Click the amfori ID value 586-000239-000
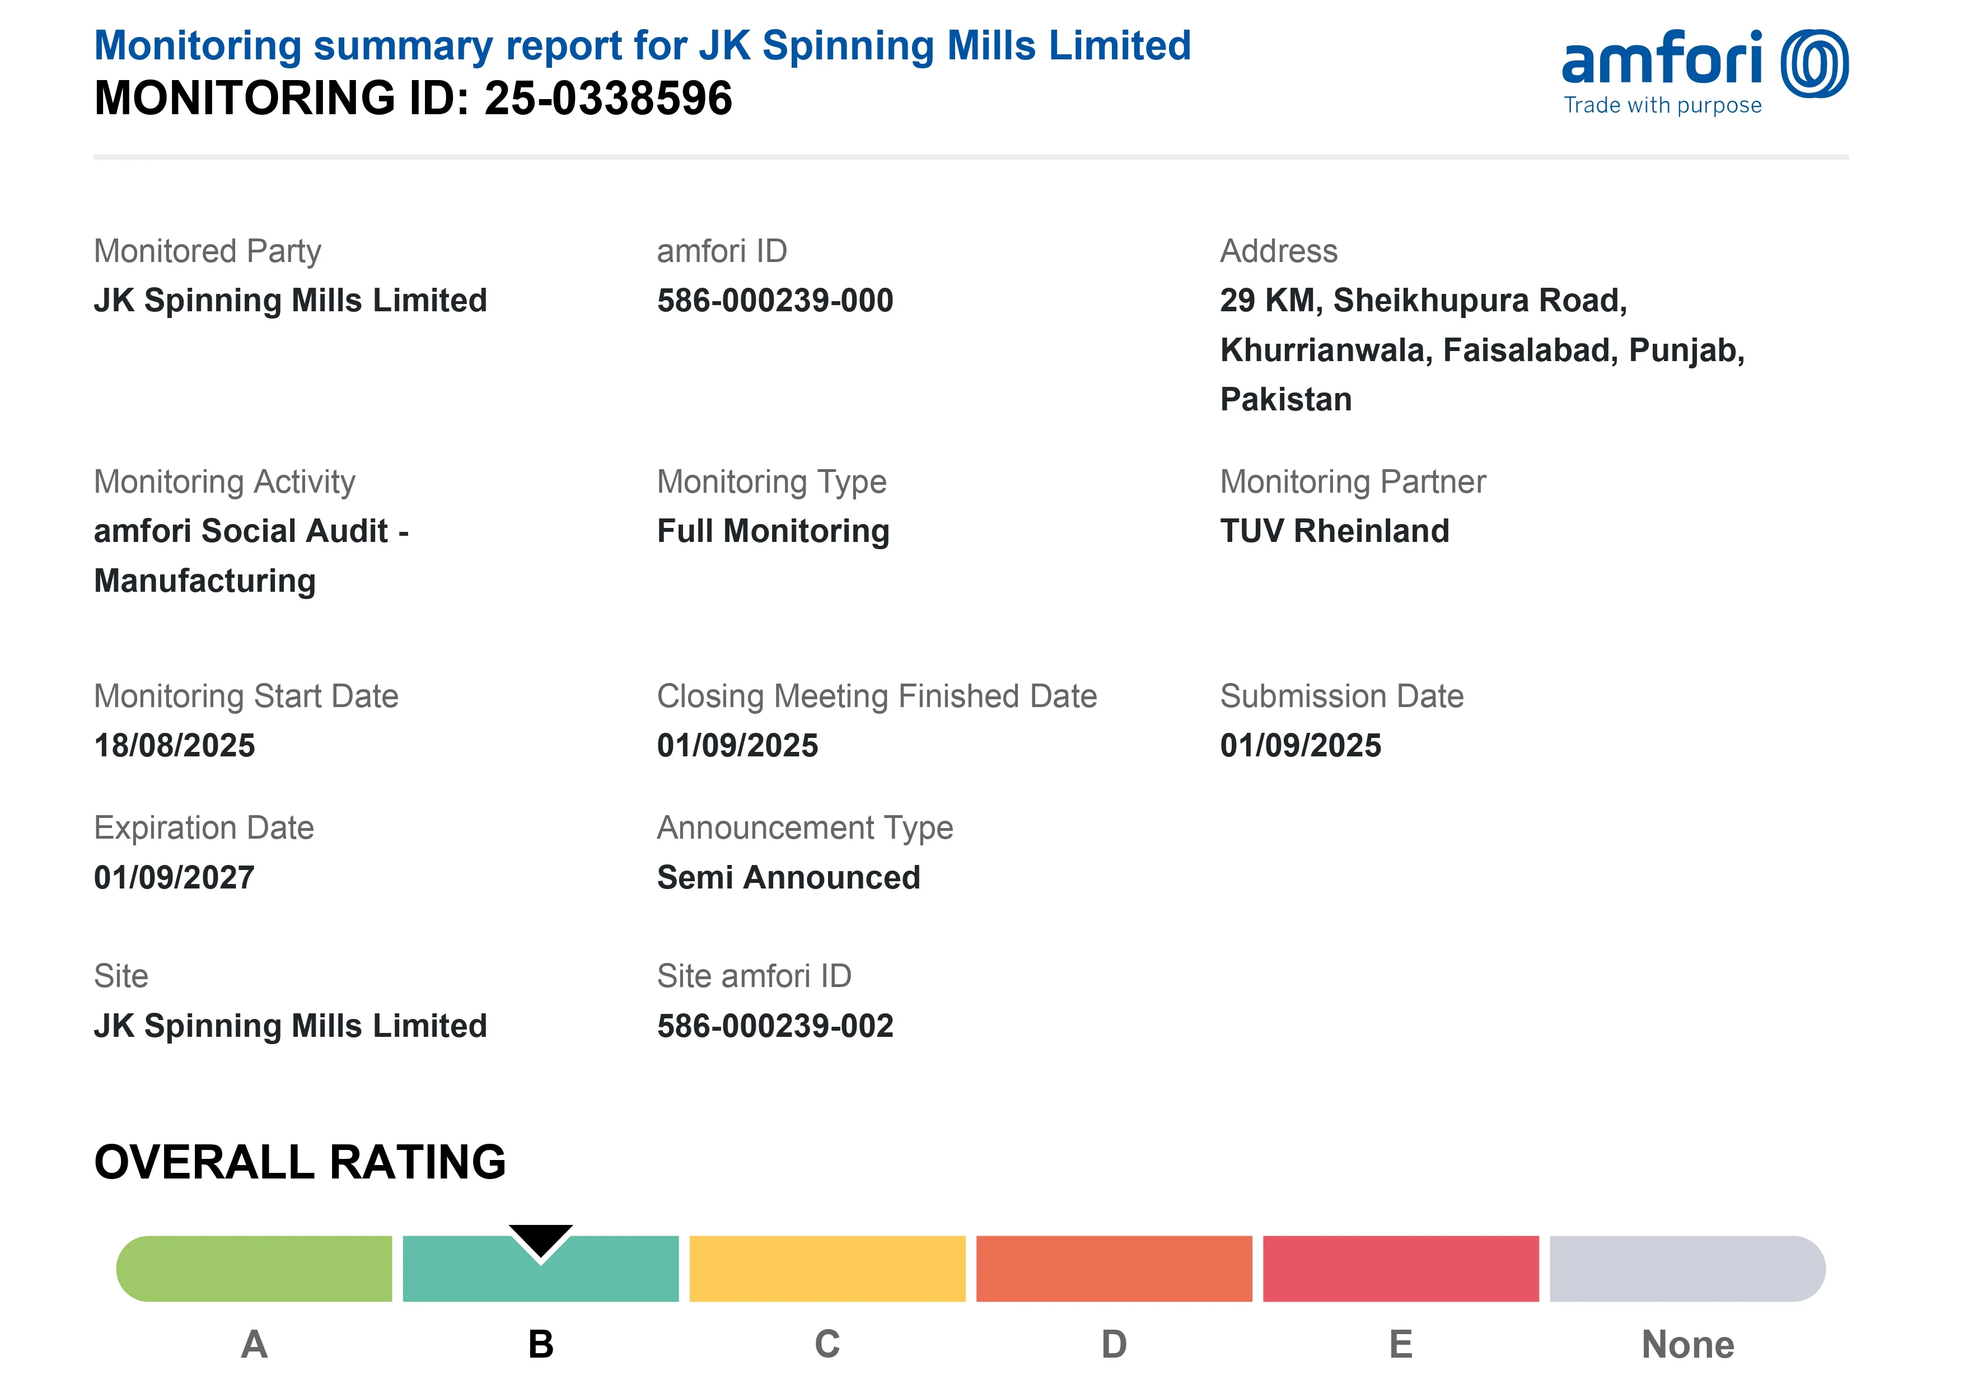The height and width of the screenshot is (1389, 1964). 775,300
